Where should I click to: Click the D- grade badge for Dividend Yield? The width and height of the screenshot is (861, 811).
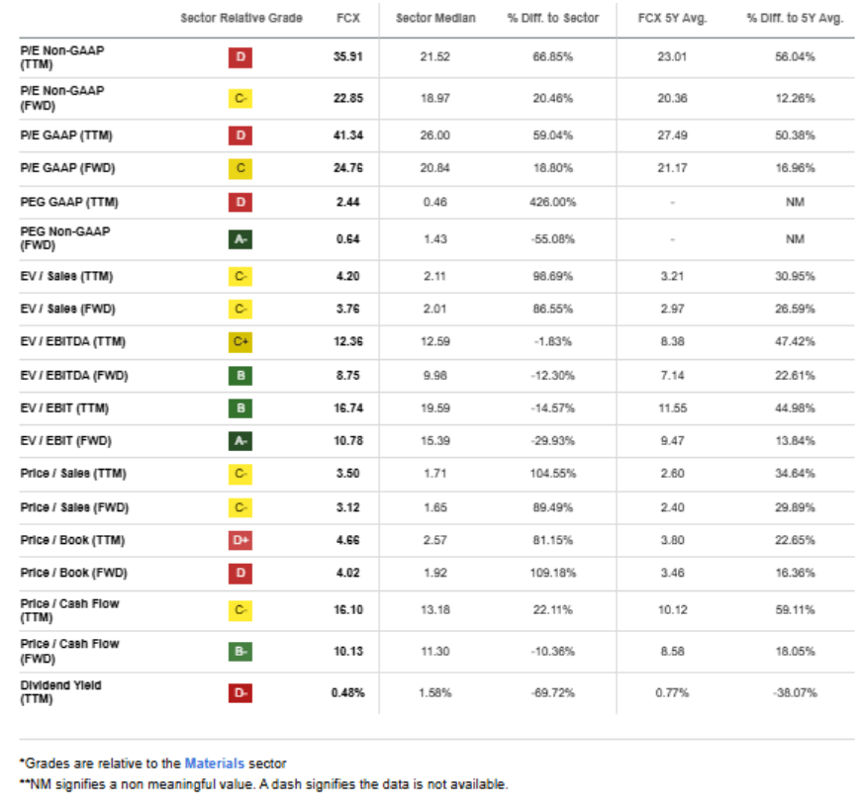(240, 692)
